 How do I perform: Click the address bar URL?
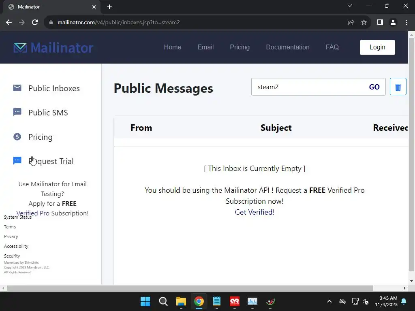[x=119, y=23]
